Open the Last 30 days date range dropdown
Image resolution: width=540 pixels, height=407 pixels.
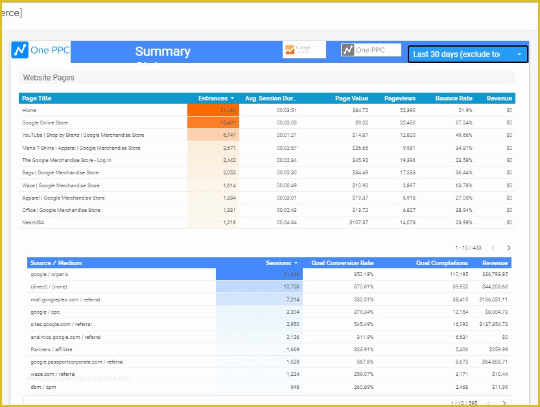467,54
